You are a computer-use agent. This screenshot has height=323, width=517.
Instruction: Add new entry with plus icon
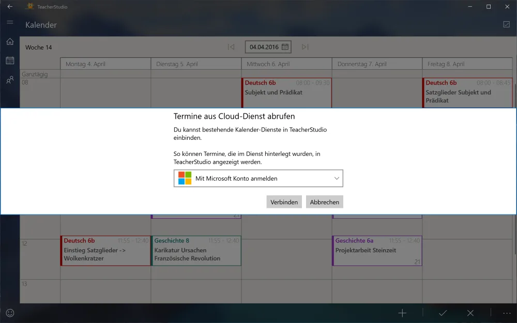[x=402, y=313]
